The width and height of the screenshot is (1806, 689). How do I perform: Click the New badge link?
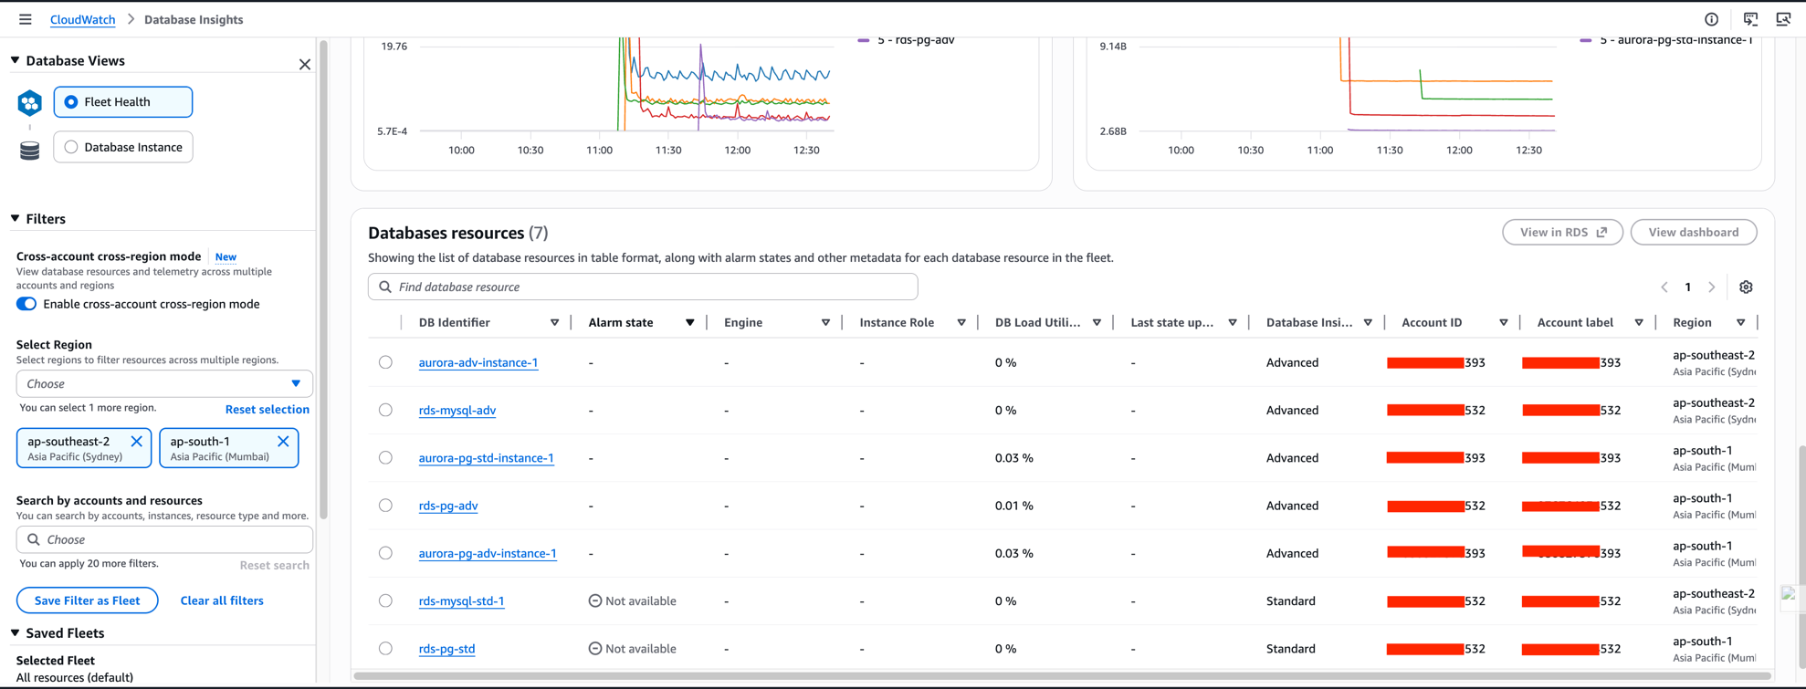(x=226, y=257)
